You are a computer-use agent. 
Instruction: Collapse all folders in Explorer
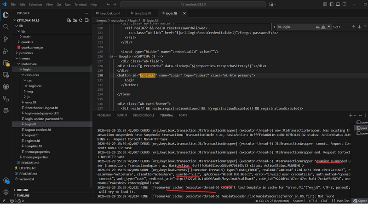point(86,20)
